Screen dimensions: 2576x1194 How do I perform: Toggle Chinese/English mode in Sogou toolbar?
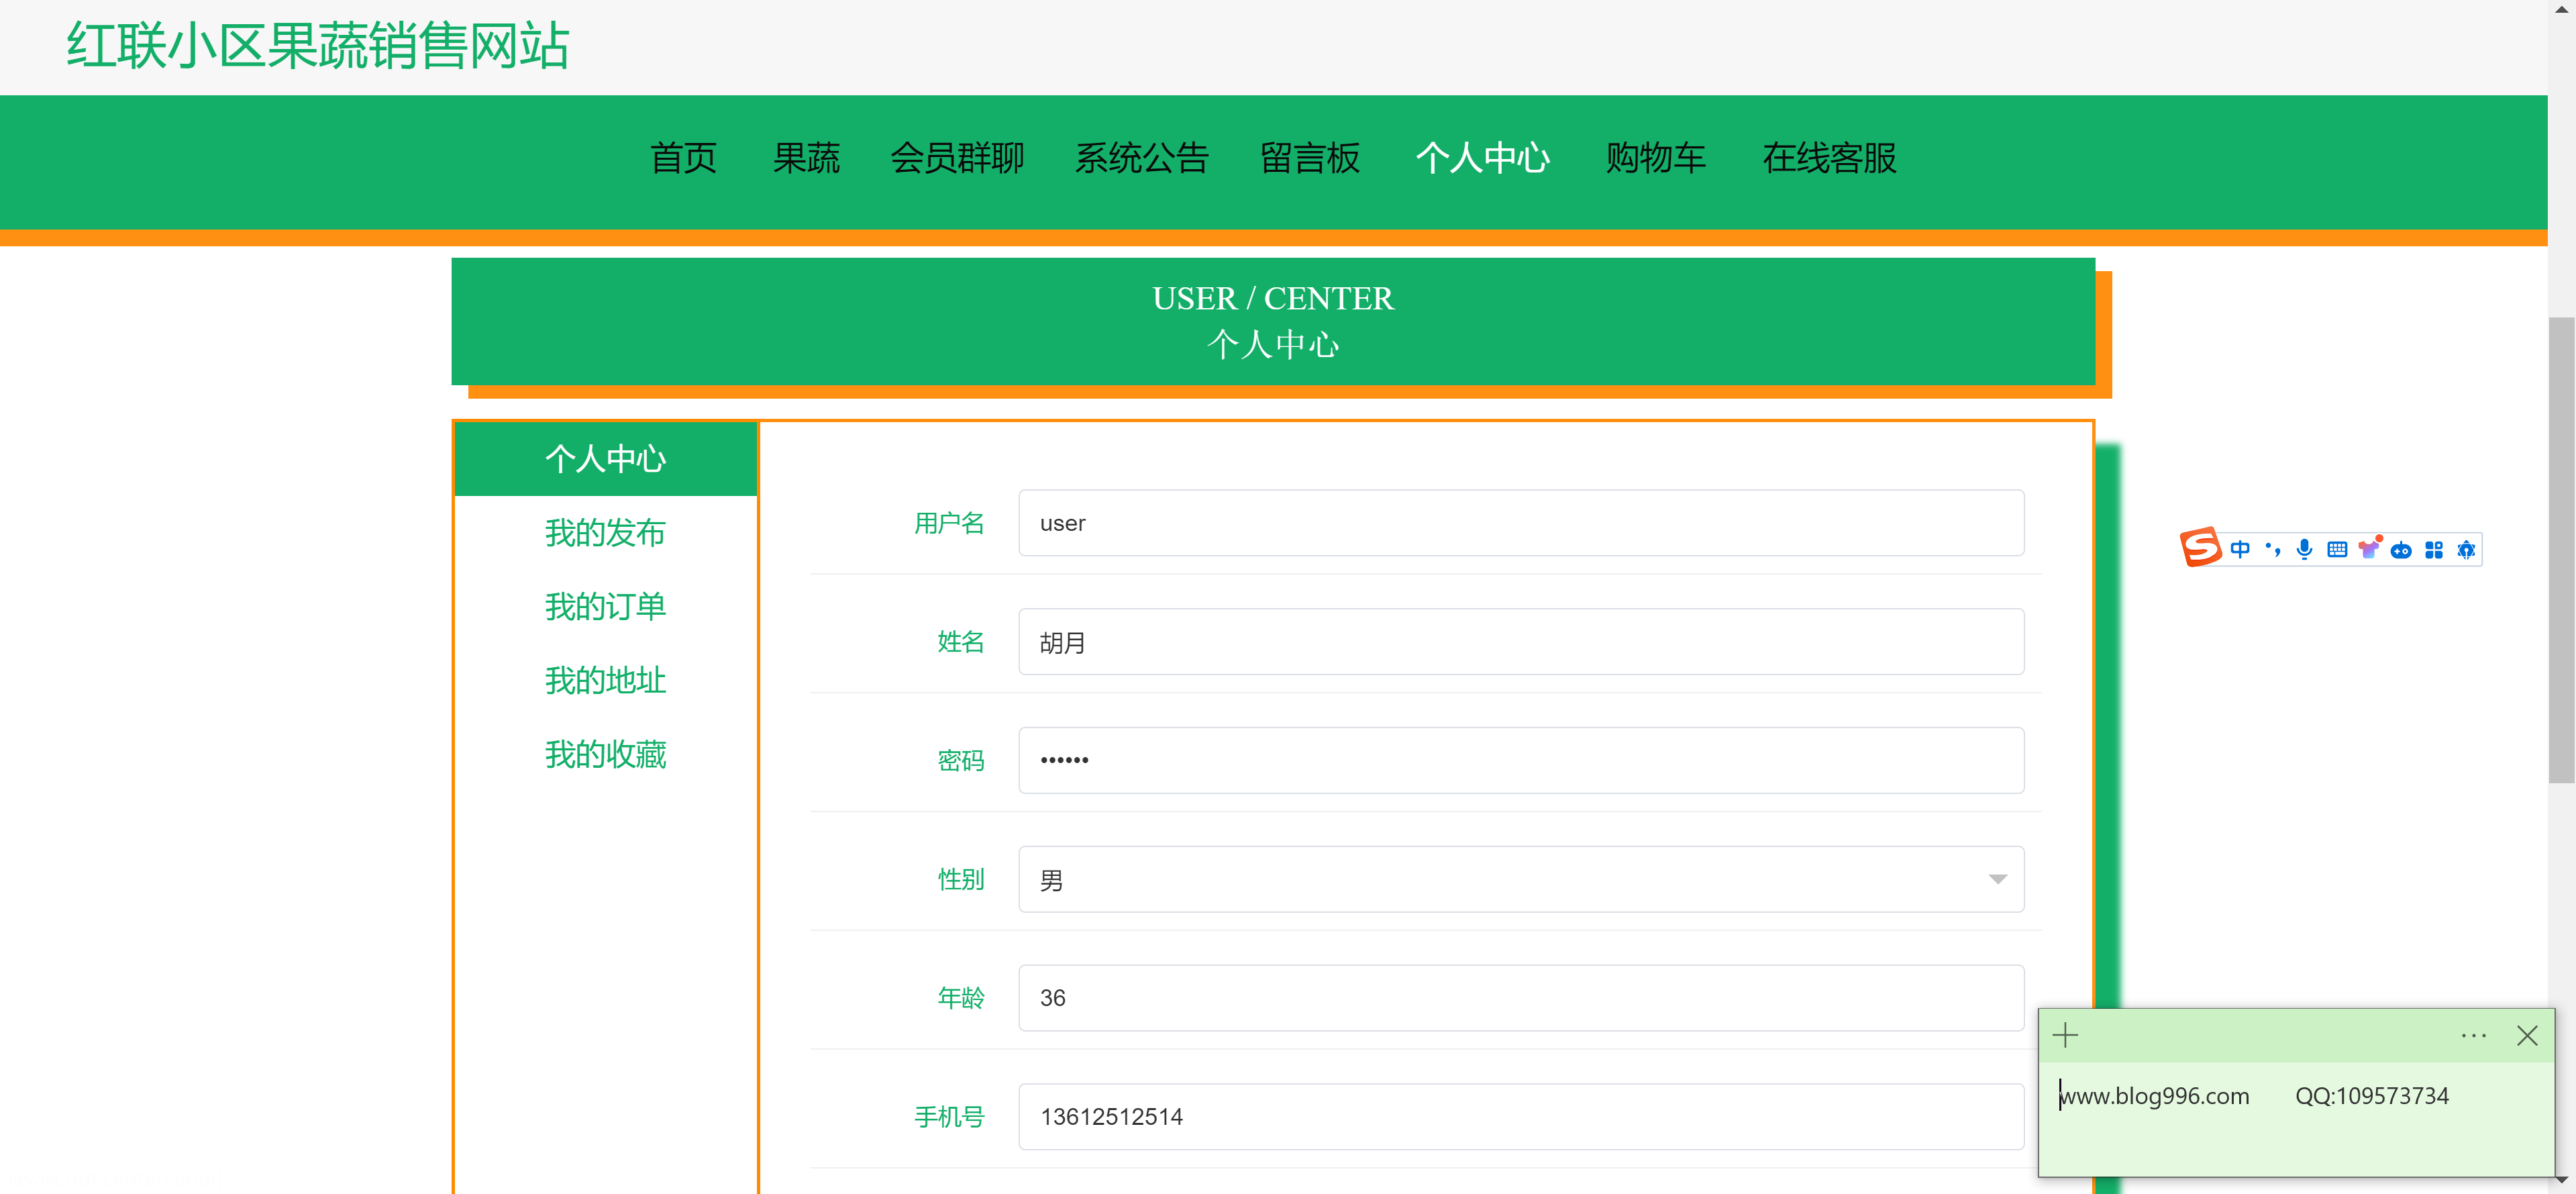tap(2240, 549)
